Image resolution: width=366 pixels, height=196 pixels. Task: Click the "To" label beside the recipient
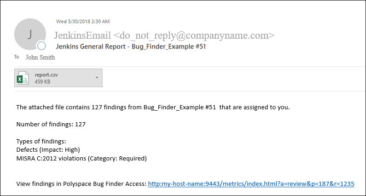17,57
